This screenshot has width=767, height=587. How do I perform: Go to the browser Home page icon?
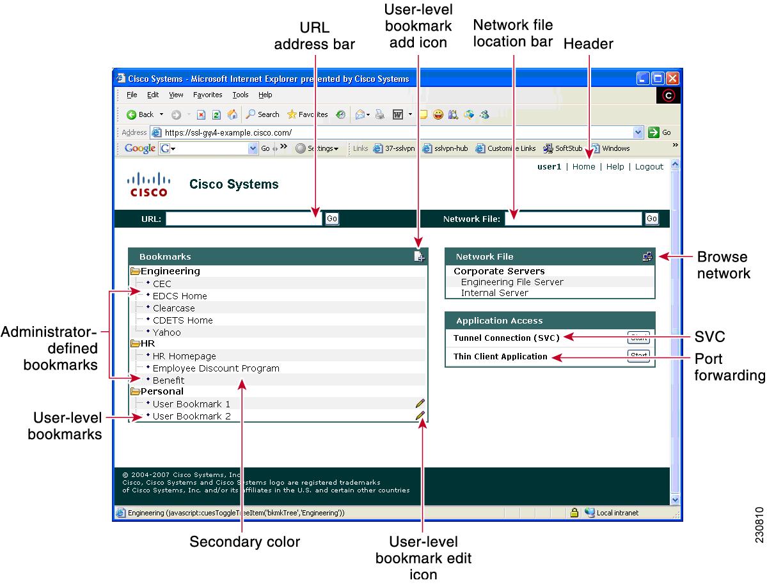232,114
